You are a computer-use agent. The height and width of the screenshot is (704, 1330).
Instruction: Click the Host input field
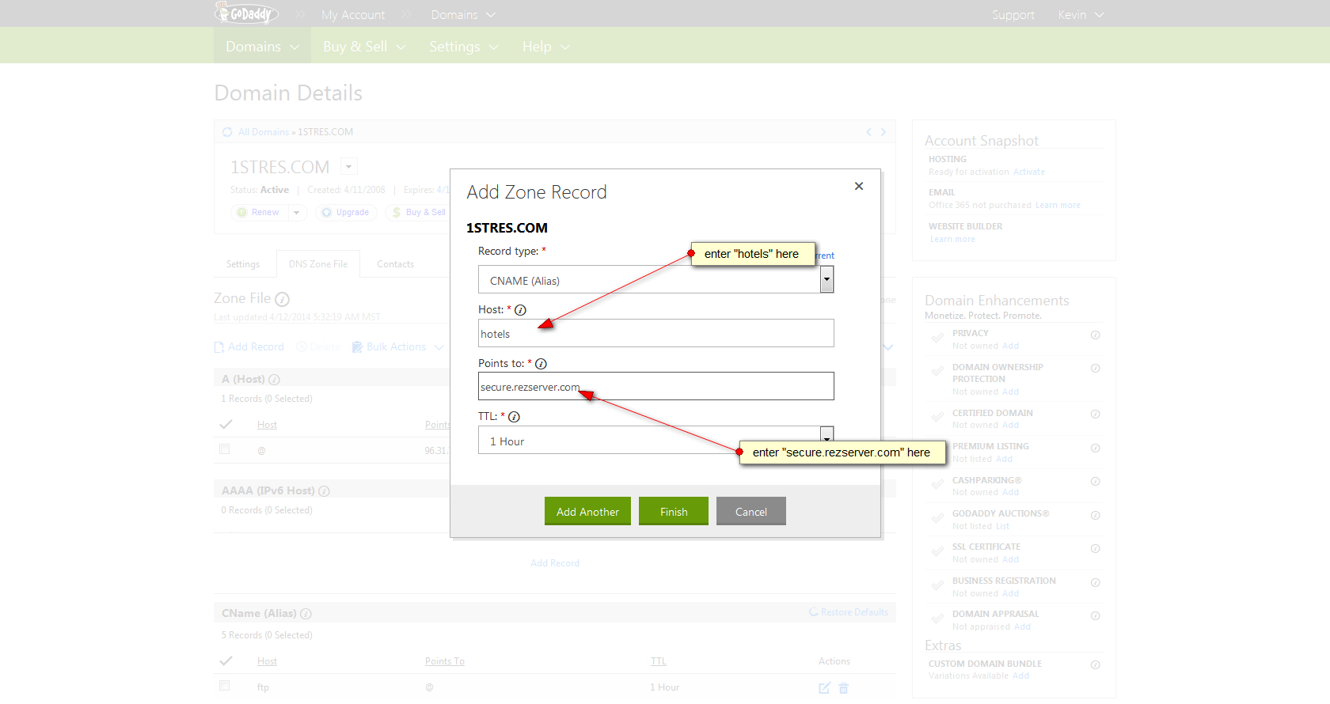(655, 333)
